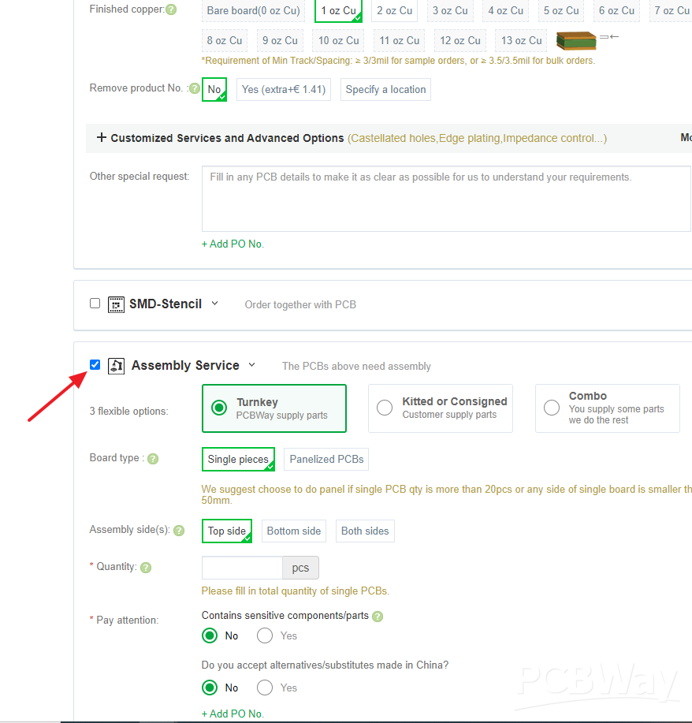Viewport: 692px width, 723px height.
Task: Open the sensitive components help icon
Action: [x=377, y=615]
